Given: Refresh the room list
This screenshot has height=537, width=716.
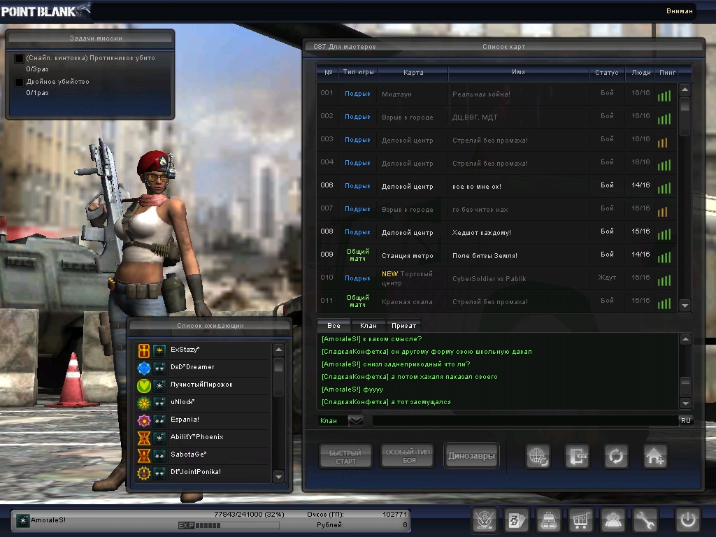Looking at the screenshot, I should click(x=616, y=457).
